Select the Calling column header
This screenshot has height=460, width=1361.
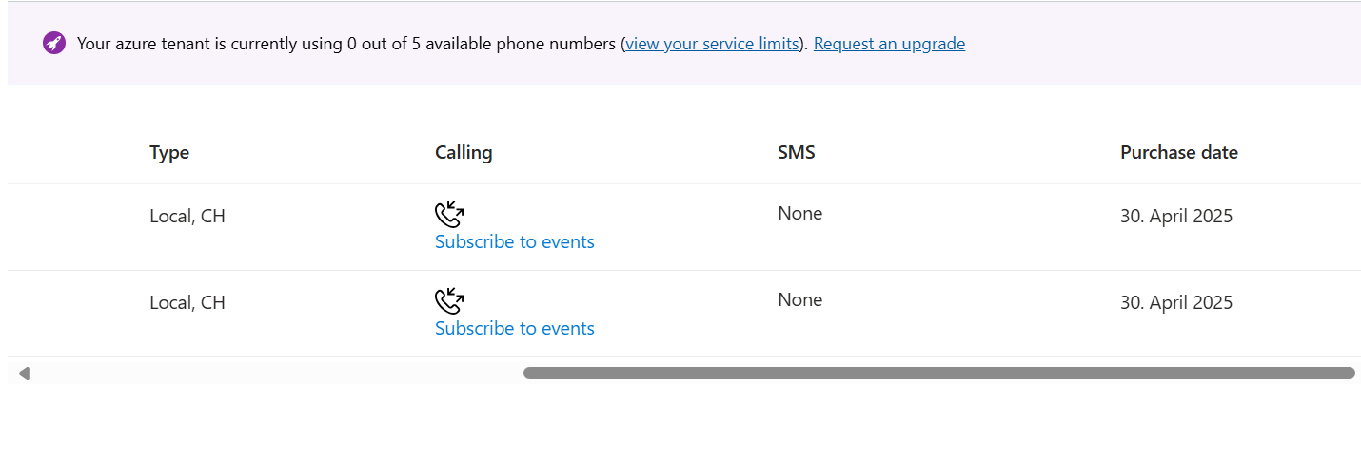pos(464,153)
